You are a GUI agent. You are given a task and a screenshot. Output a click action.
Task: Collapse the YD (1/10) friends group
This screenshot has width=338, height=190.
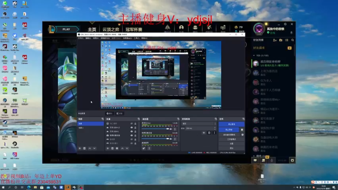pyautogui.click(x=254, y=56)
